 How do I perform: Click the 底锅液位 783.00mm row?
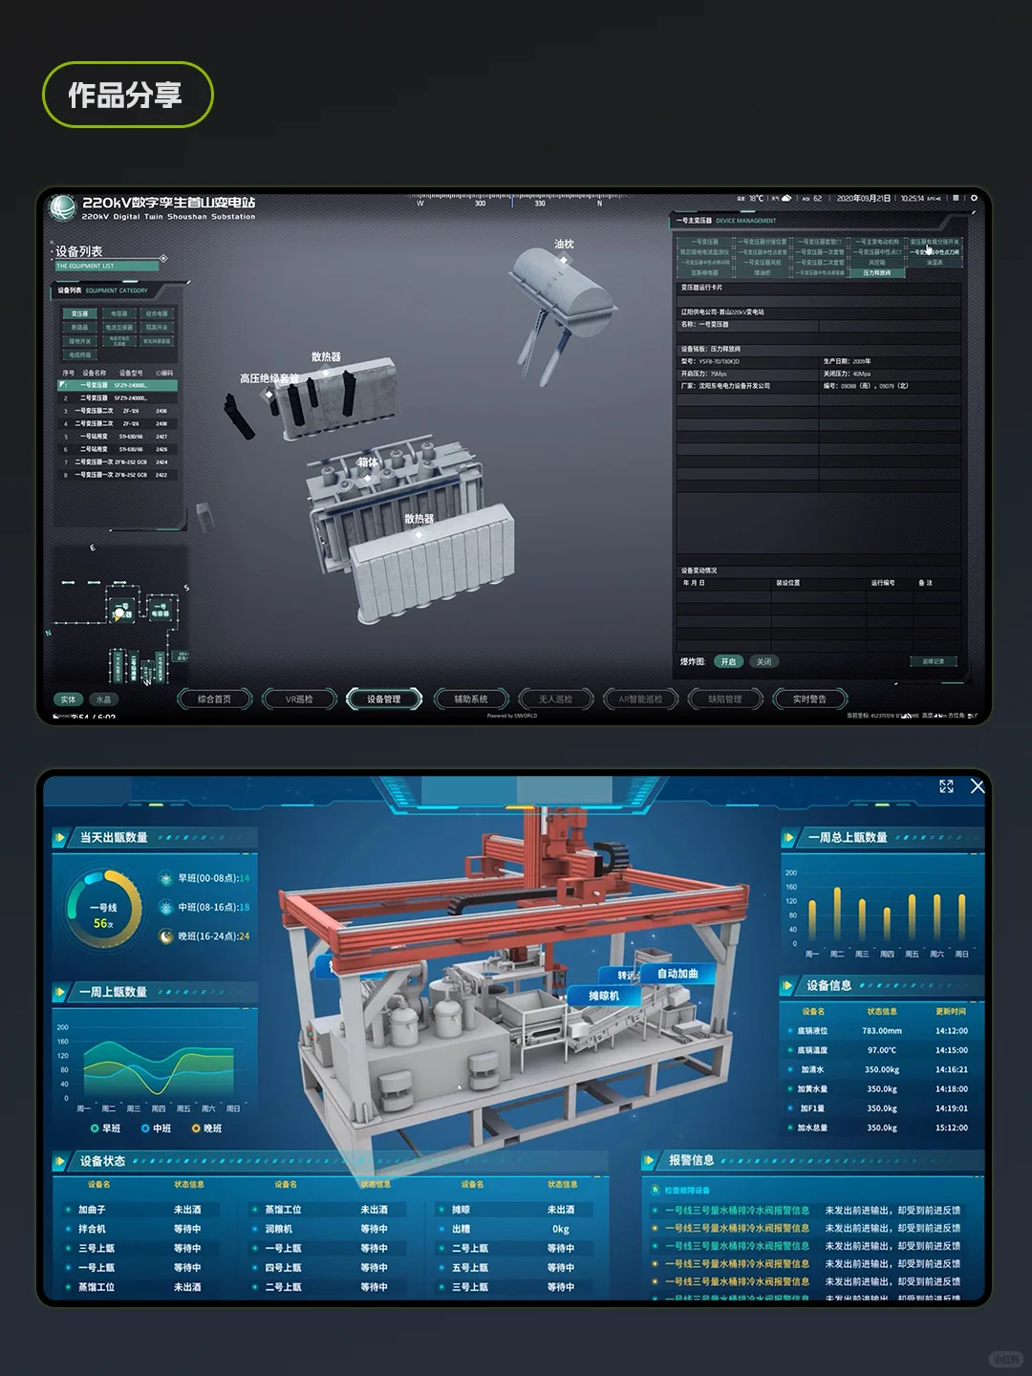882,1031
